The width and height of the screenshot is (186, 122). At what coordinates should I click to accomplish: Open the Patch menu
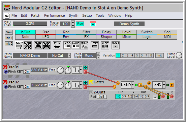click(x=36, y=15)
